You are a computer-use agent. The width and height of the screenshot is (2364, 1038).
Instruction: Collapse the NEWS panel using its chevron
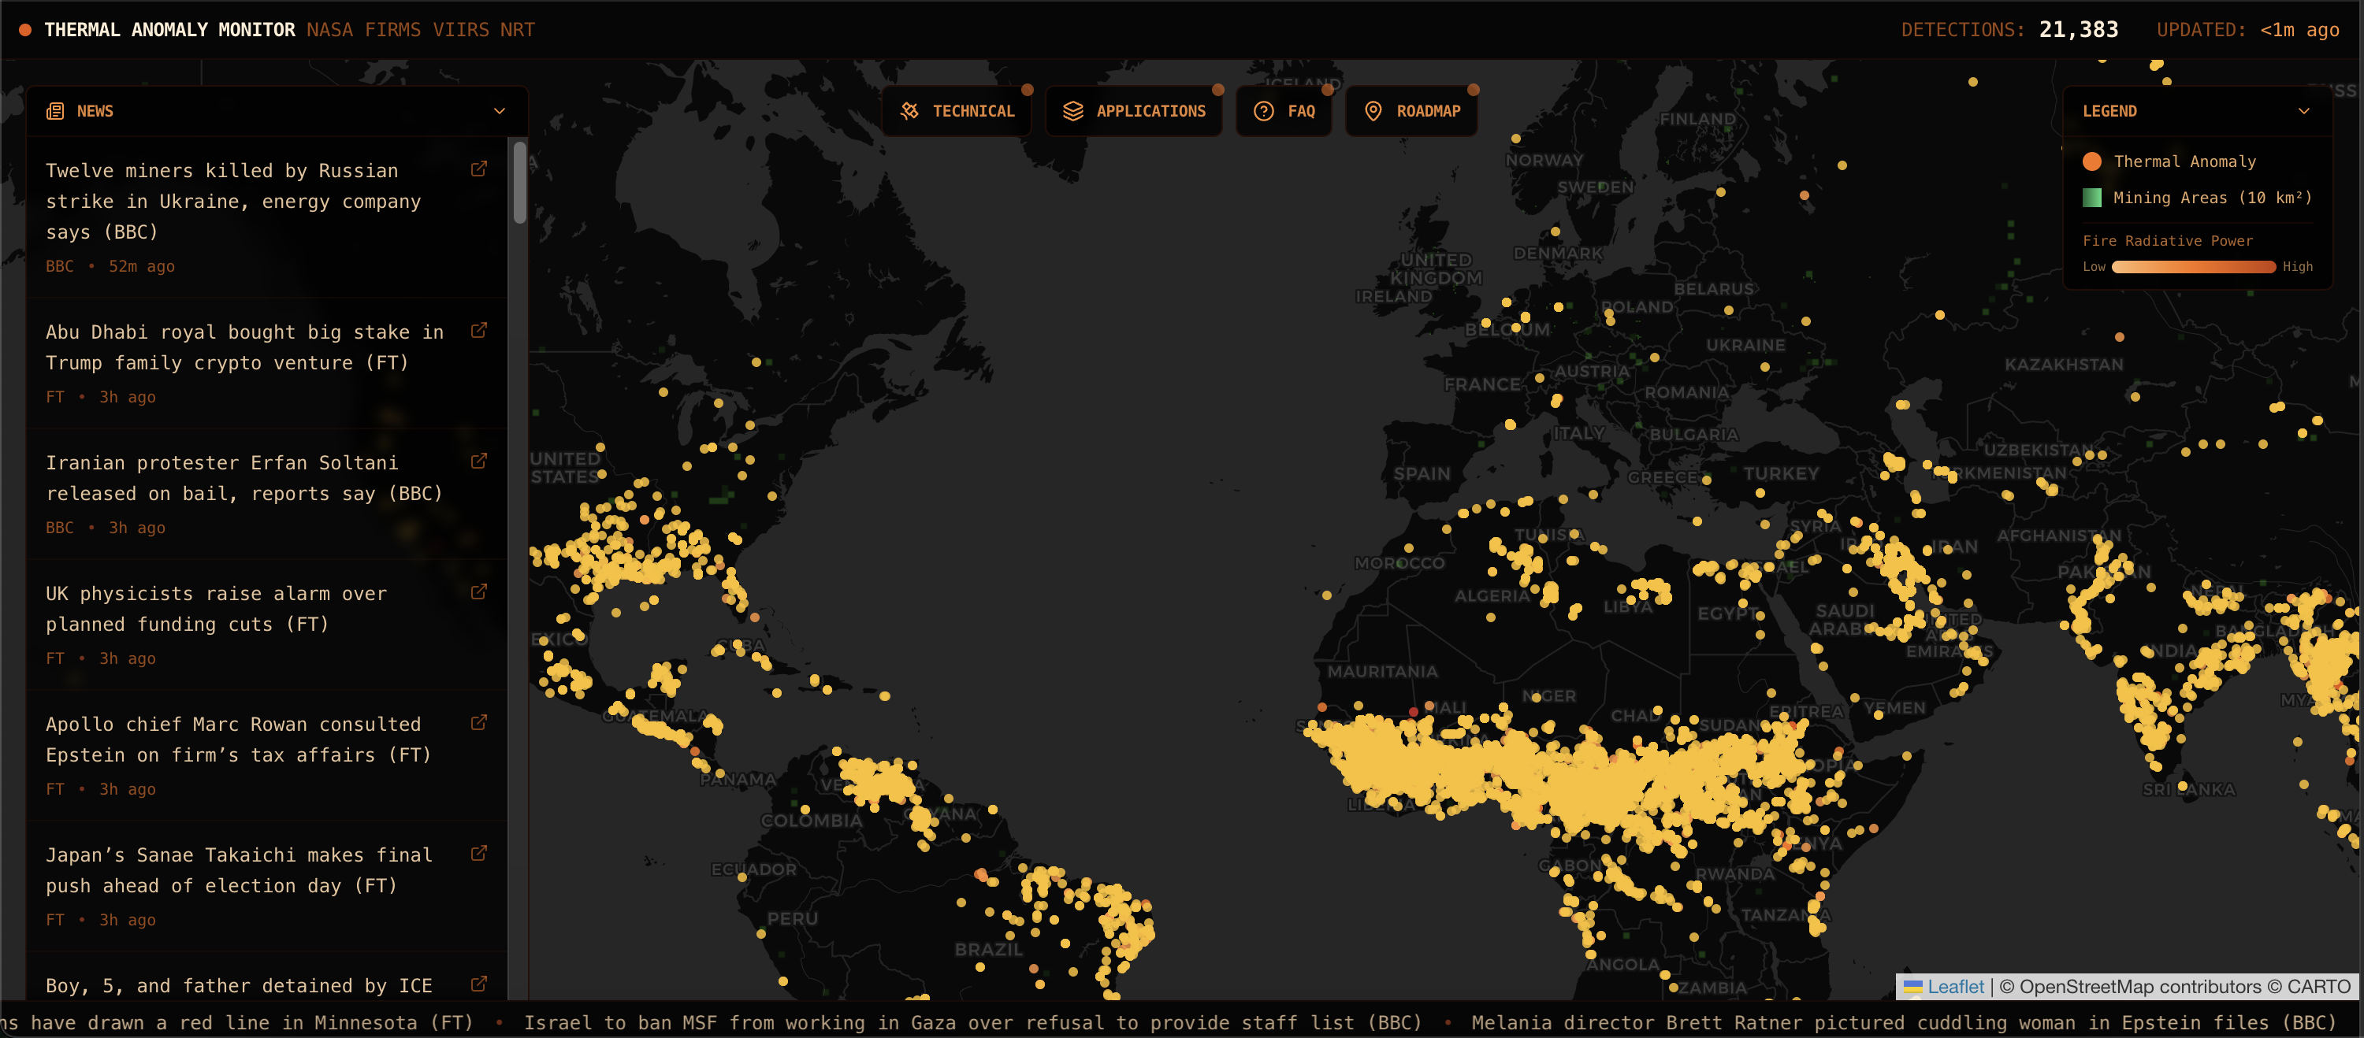coord(500,111)
